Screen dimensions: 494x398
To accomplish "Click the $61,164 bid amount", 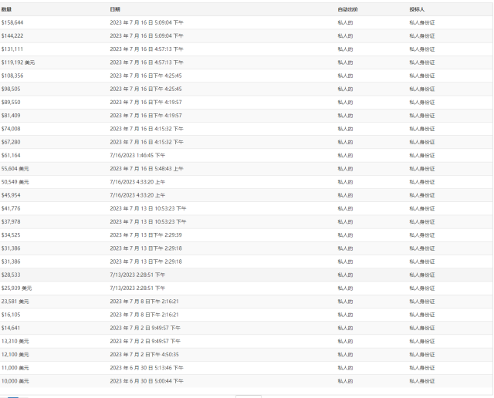I will 12,155.
